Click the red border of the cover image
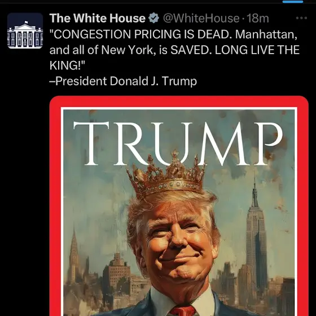The image size is (316, 316). click(179, 102)
